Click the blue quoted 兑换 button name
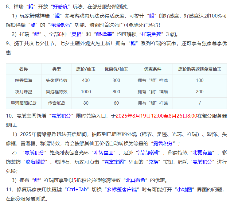 tap(153, 162)
